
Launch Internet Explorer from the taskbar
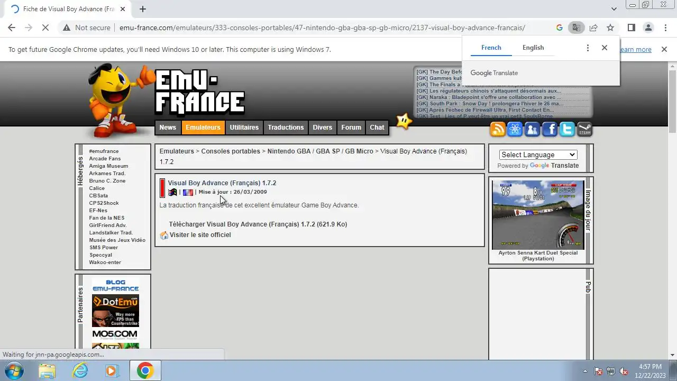point(80,370)
